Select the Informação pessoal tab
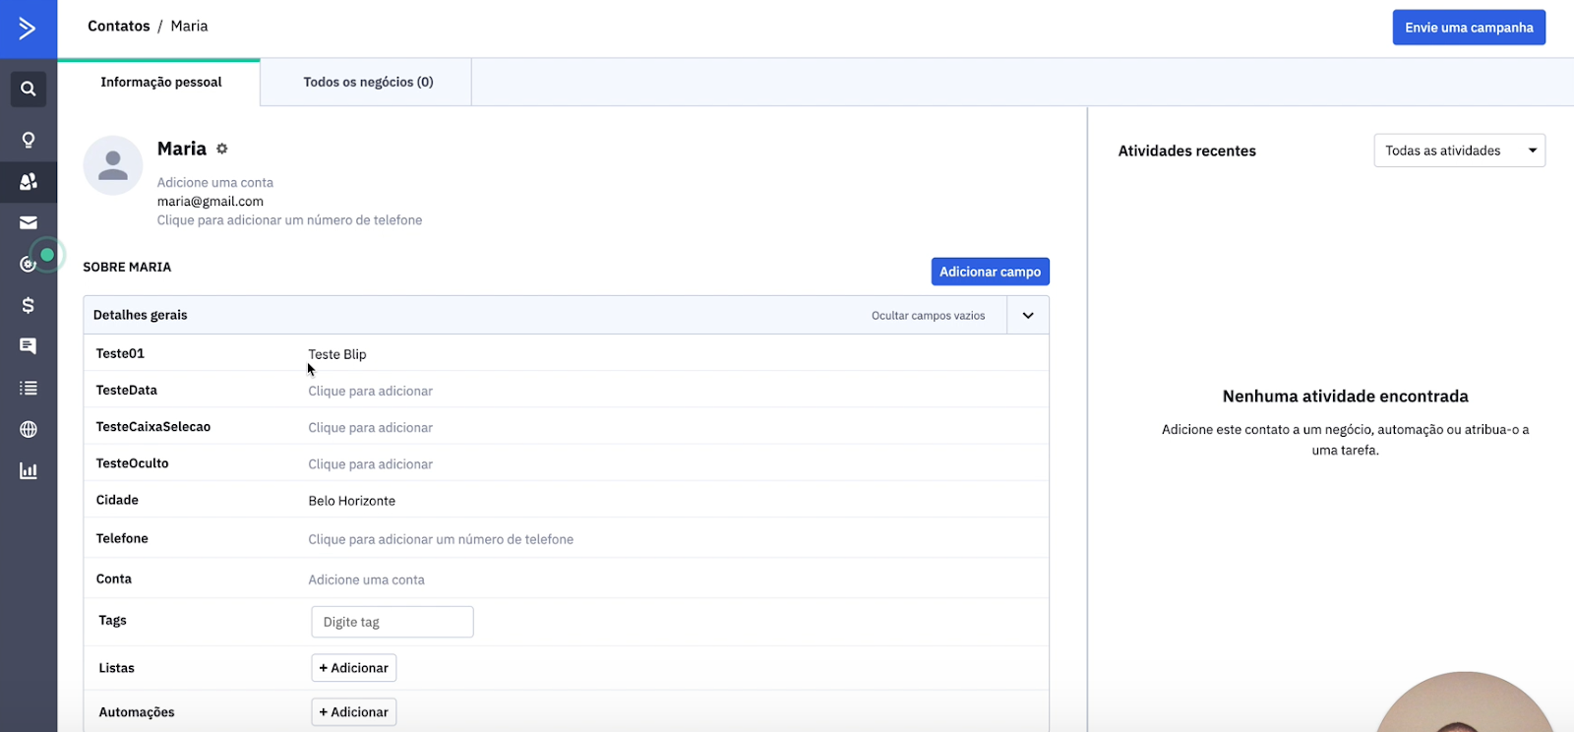The width and height of the screenshot is (1574, 732). click(160, 82)
